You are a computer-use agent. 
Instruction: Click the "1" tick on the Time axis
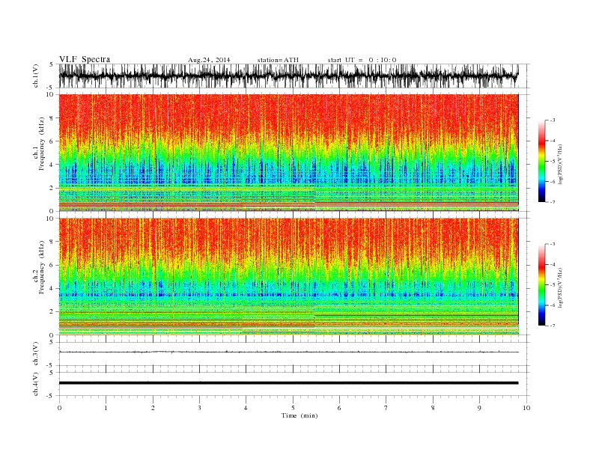[x=106, y=408]
